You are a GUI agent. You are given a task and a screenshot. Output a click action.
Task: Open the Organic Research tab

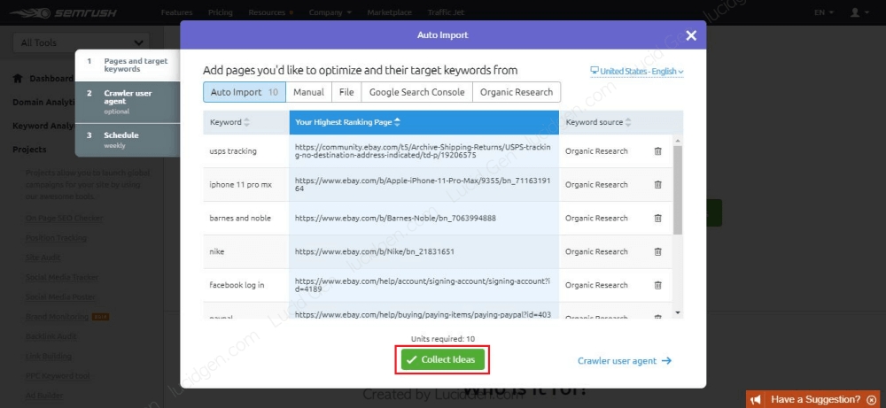click(517, 92)
